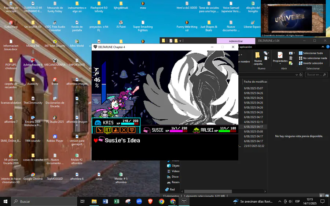Switch Explorer to details view icon
Viewport: 330px width, 206px height.
click(322, 195)
